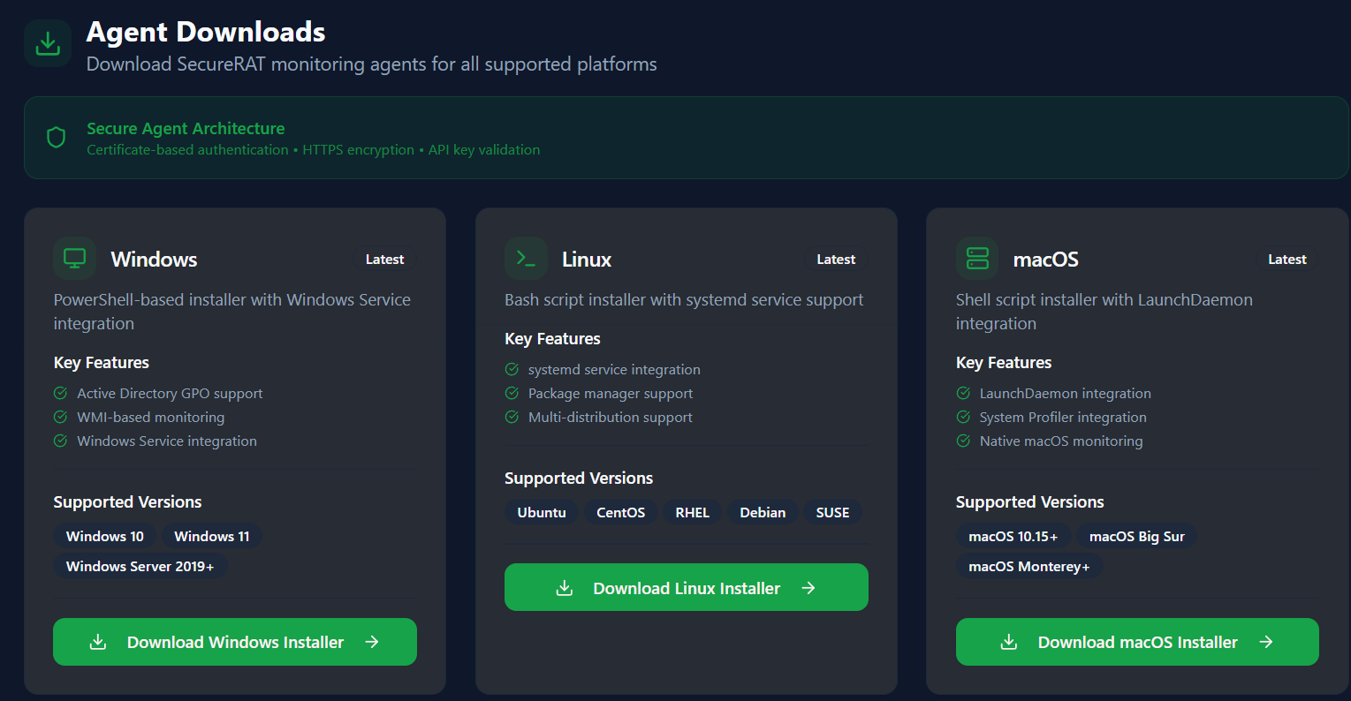Viewport: 1351px width, 701px height.
Task: Click the macOS Big Sur version tag
Action: (x=1136, y=536)
